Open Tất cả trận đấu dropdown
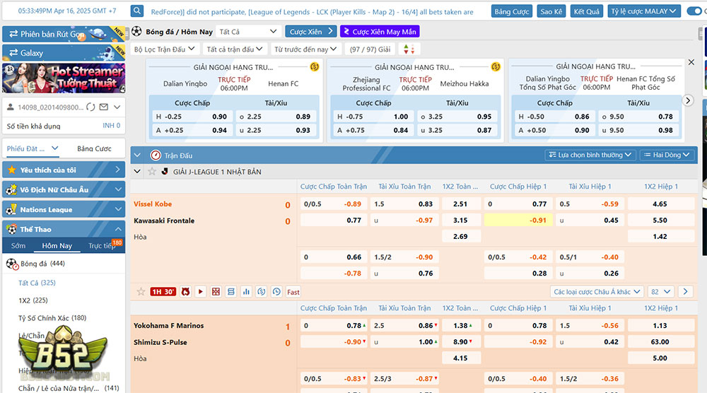707x393 pixels. pyautogui.click(x=235, y=49)
